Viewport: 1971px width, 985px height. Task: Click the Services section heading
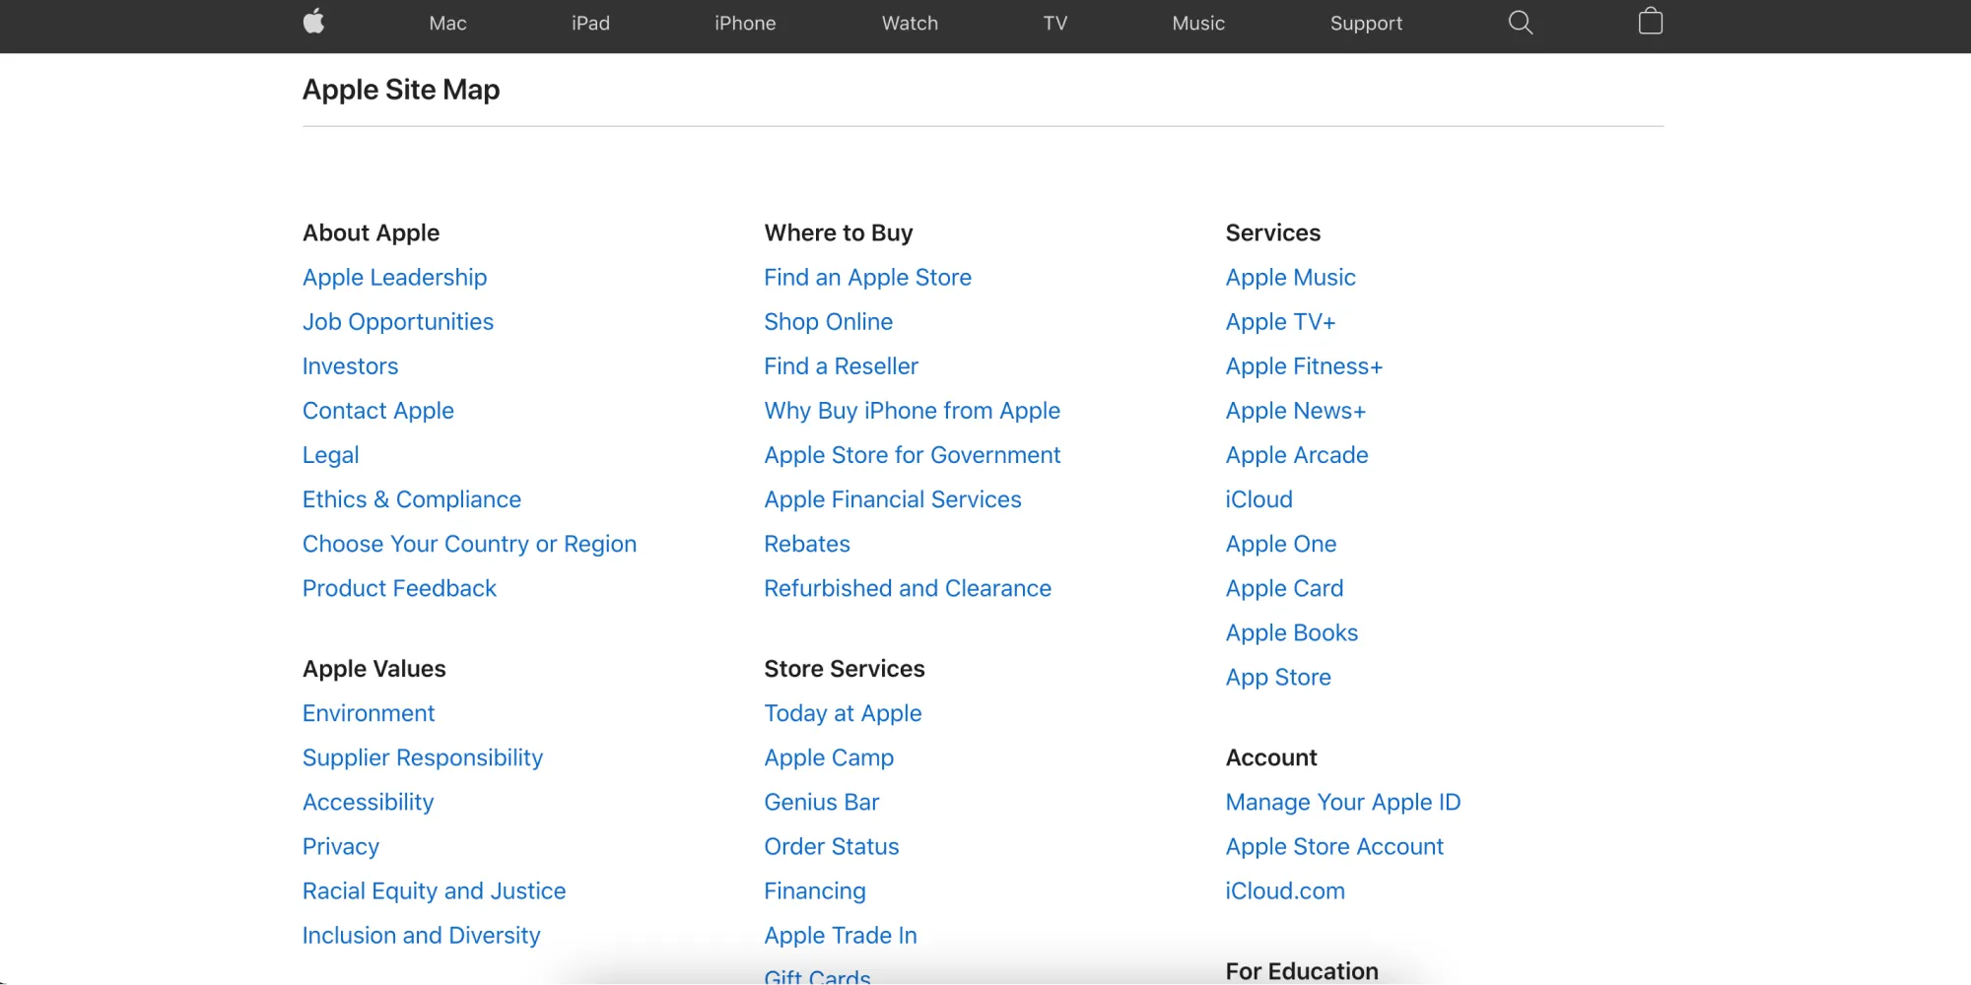tap(1272, 233)
